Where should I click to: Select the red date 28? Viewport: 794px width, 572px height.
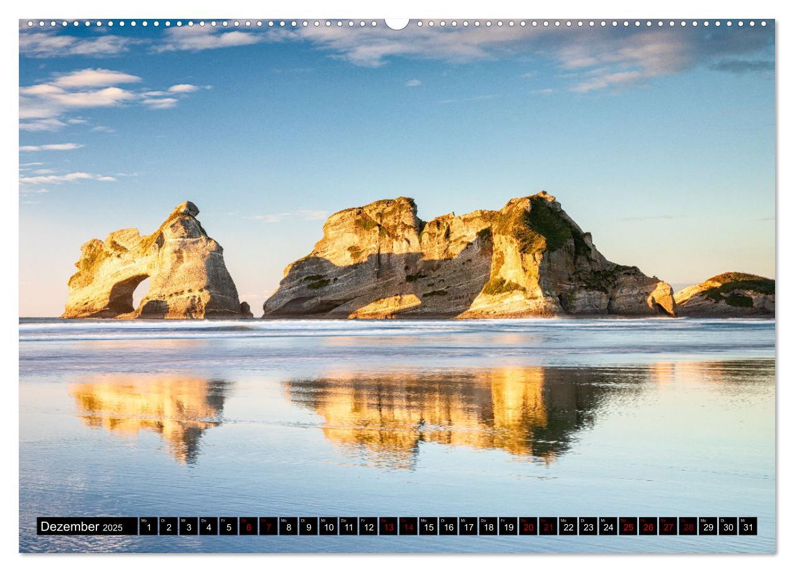688,527
